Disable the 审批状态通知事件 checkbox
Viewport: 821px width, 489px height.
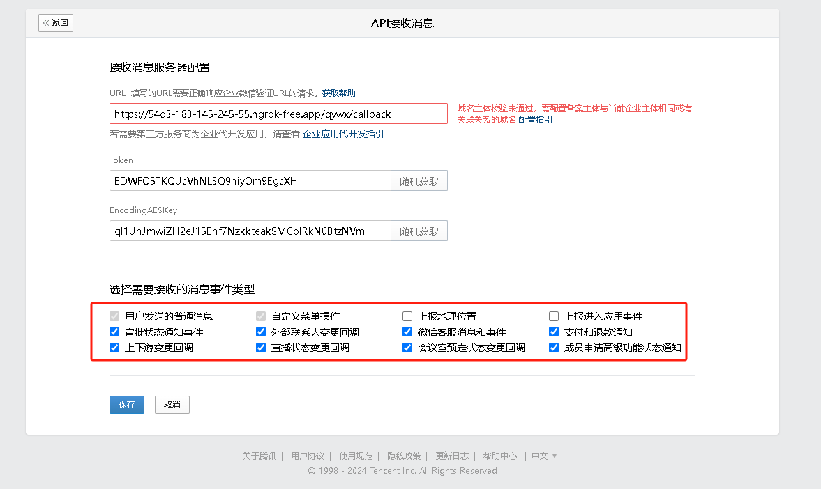coord(114,332)
